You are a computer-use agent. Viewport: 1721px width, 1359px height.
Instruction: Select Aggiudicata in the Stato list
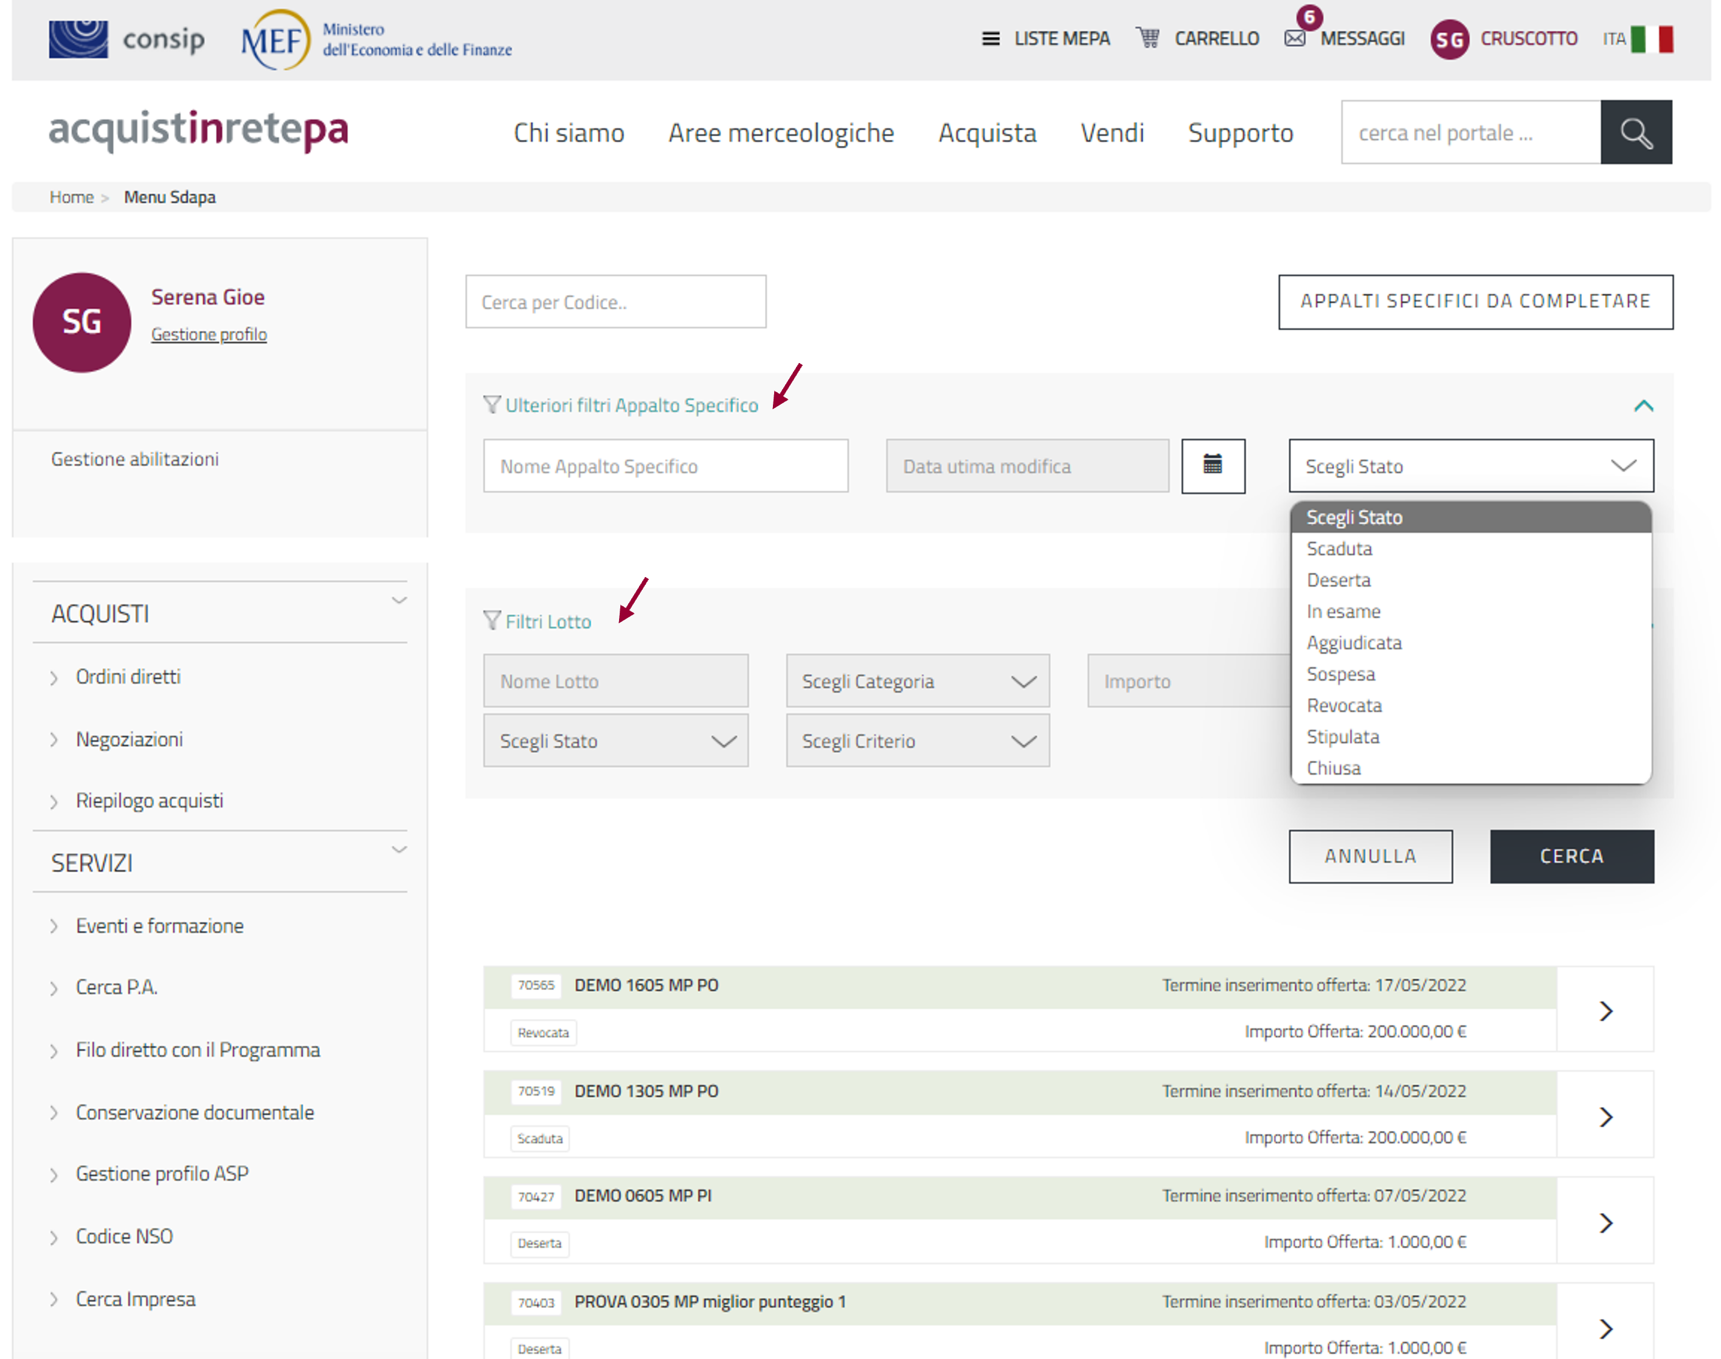(1354, 643)
